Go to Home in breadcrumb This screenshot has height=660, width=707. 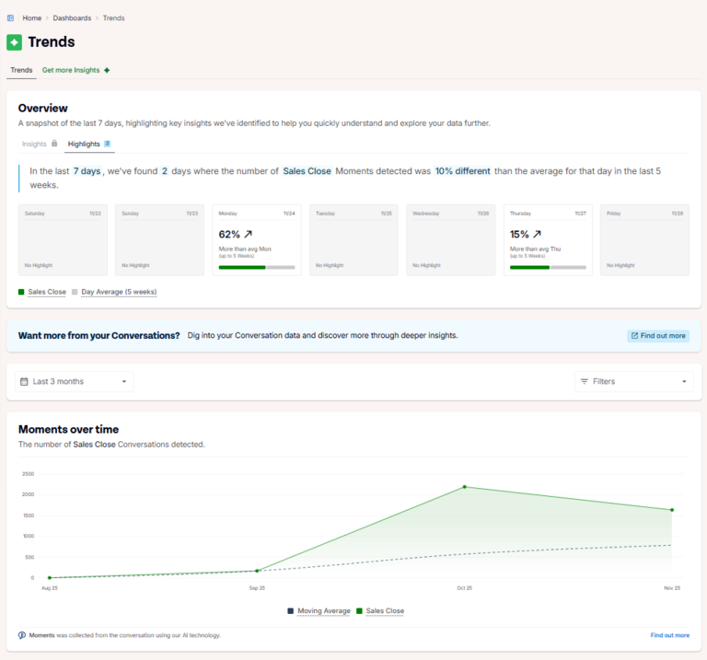pyautogui.click(x=32, y=18)
